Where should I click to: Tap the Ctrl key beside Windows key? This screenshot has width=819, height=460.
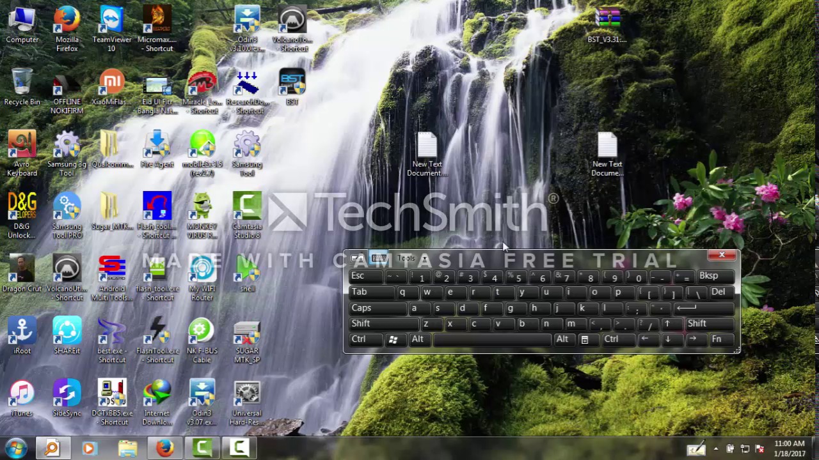(x=365, y=339)
